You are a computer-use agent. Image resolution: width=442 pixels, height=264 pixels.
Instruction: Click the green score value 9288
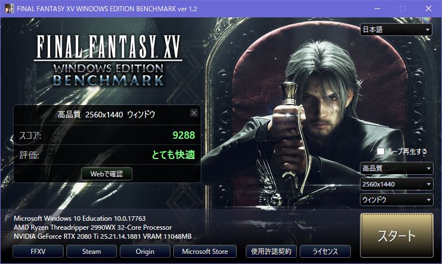[184, 135]
